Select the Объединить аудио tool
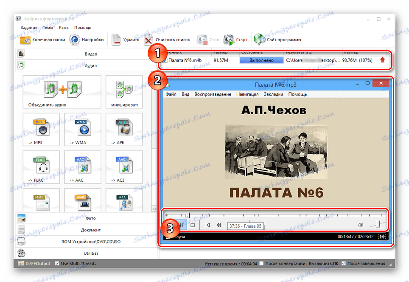The image size is (409, 282). [62, 92]
